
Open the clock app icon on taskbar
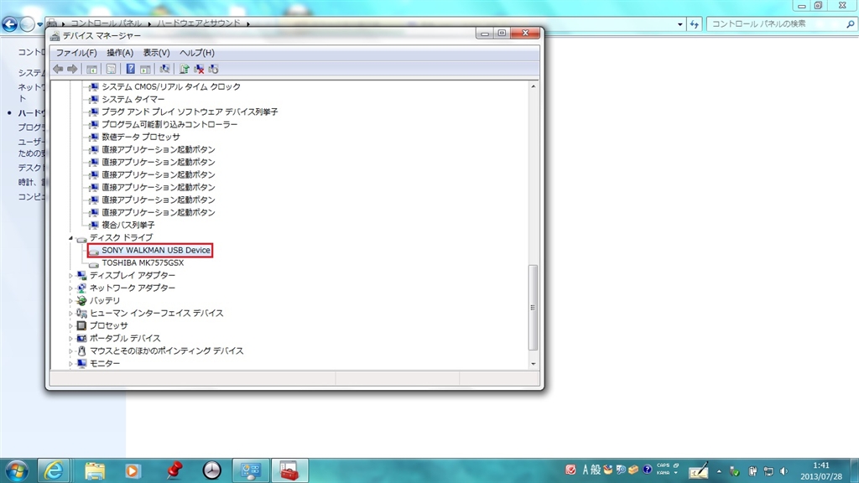(212, 470)
